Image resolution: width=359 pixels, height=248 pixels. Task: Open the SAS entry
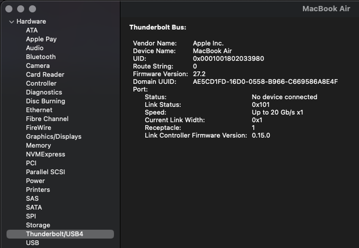(x=32, y=198)
